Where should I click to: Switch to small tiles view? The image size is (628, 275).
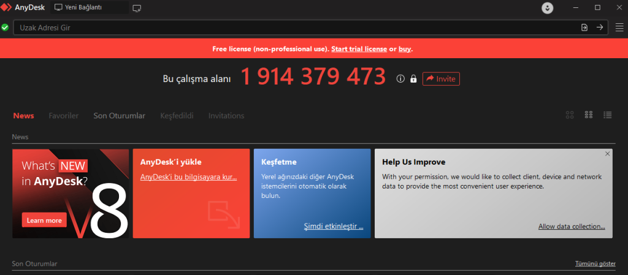(588, 115)
